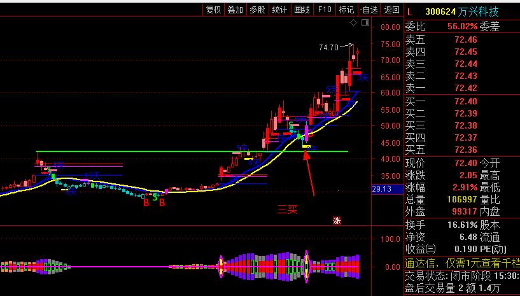Click the 卖一 price 72.42
Image resolution: width=520 pixels, height=296 pixels.
click(466, 88)
